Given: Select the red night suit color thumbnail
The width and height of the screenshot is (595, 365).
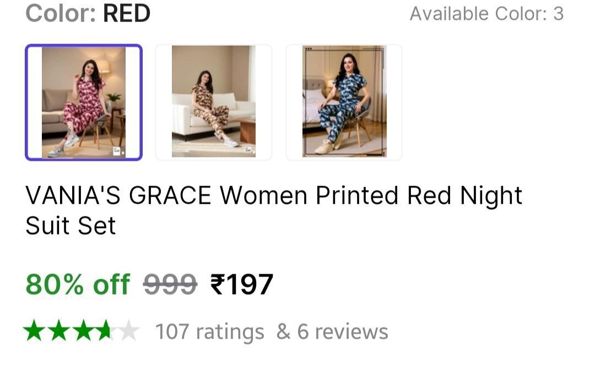Looking at the screenshot, I should point(84,102).
